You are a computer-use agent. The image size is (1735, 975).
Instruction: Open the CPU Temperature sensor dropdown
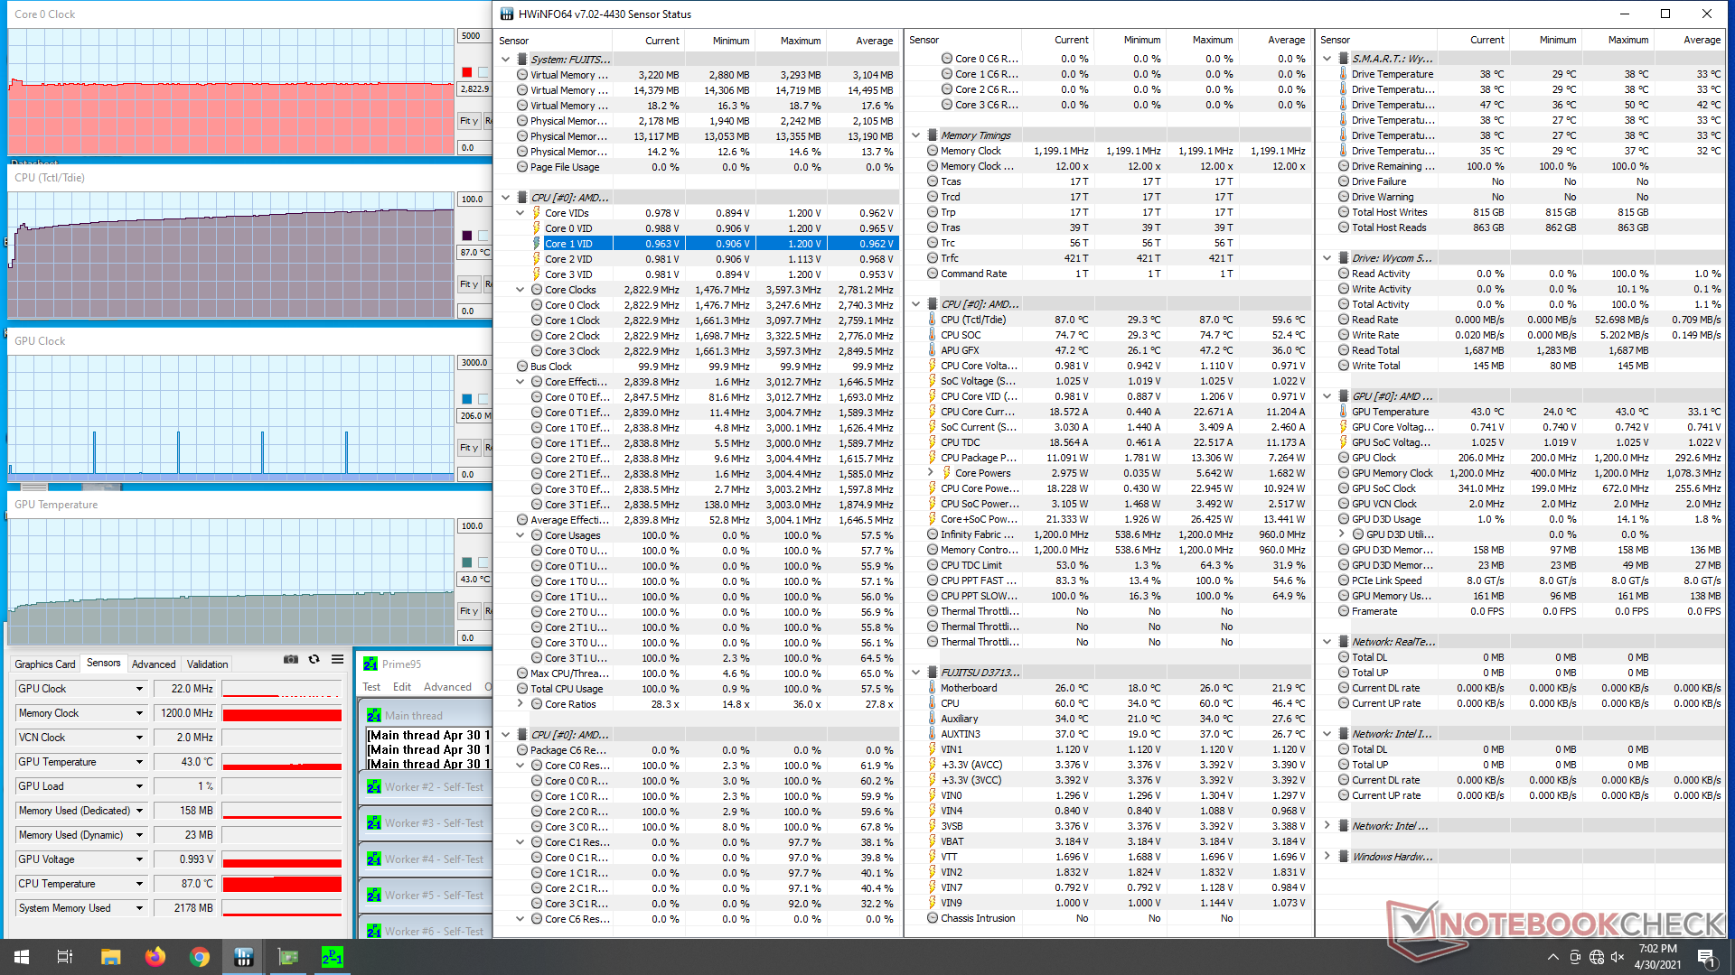click(139, 884)
